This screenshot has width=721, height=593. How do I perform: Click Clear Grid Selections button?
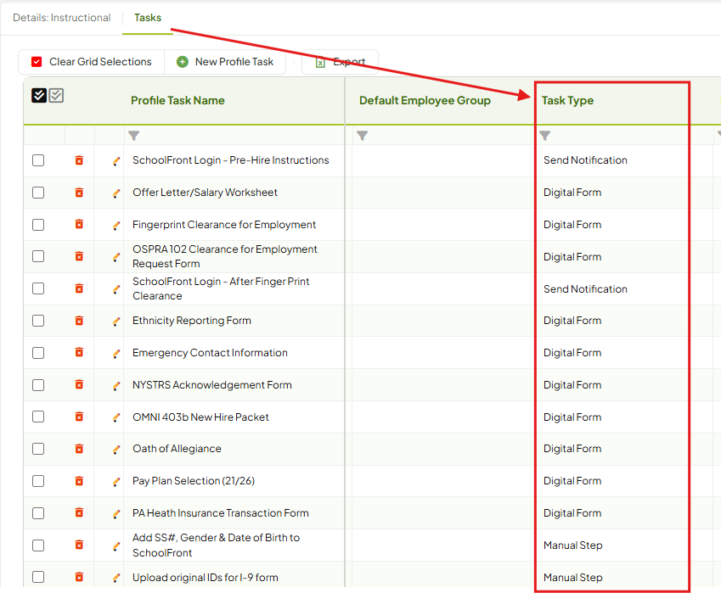tap(91, 62)
